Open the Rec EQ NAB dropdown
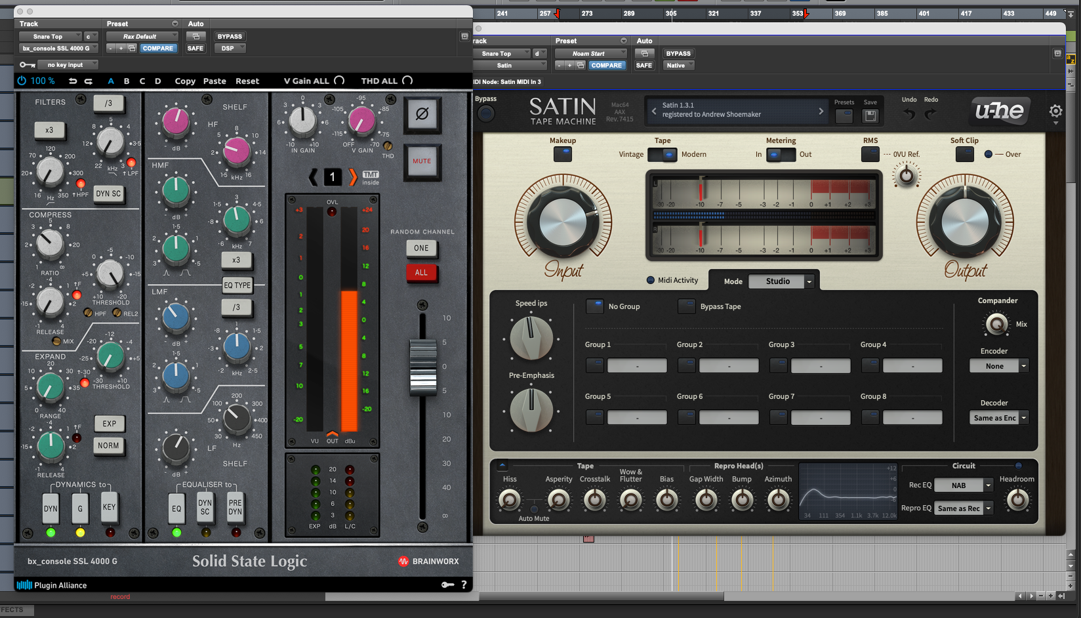 (963, 485)
